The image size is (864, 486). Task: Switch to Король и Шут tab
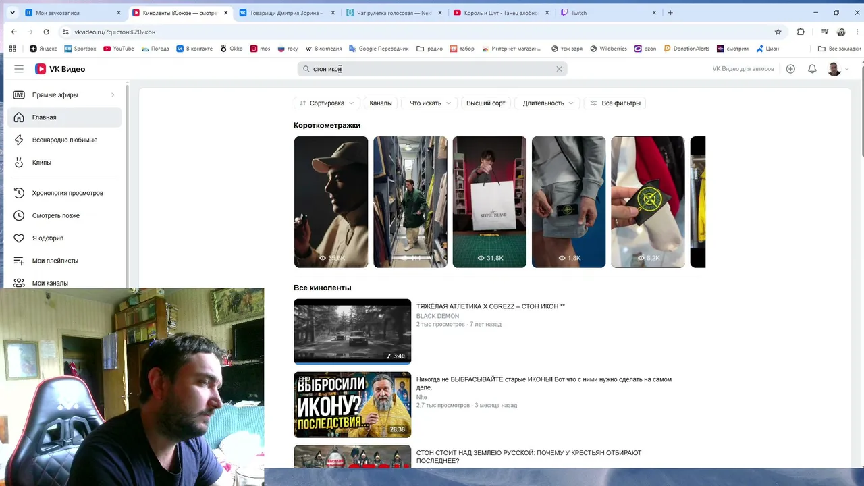click(x=502, y=13)
